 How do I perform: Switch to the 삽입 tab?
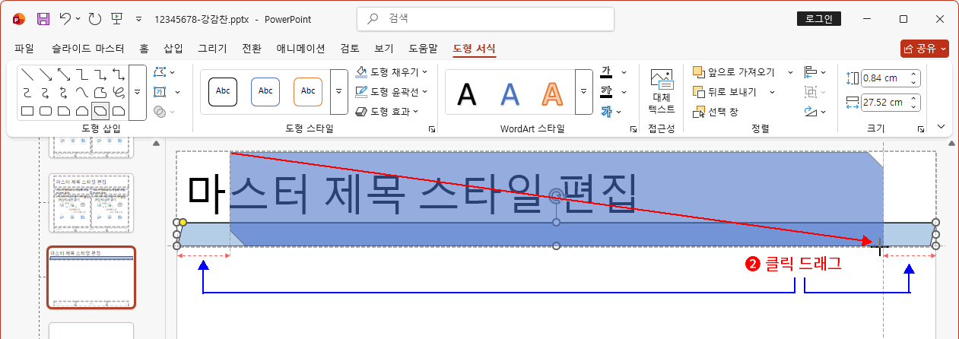coord(173,49)
